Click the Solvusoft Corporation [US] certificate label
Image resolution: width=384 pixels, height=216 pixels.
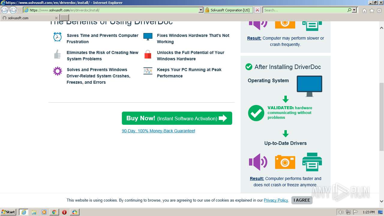pos(230,10)
